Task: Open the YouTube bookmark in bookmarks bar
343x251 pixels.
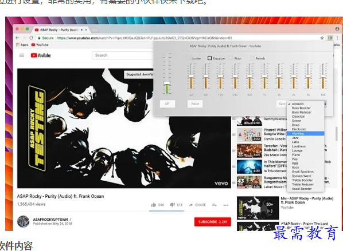Action: 40,45
